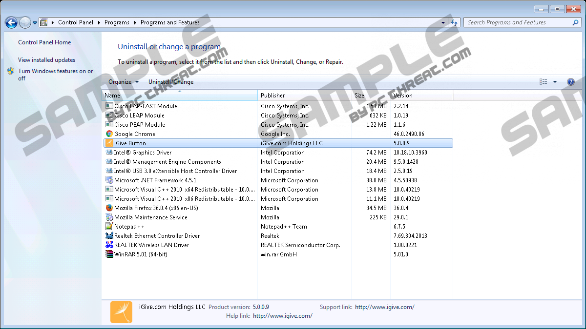Expand the Organize dropdown menu
The height and width of the screenshot is (329, 586).
124,82
